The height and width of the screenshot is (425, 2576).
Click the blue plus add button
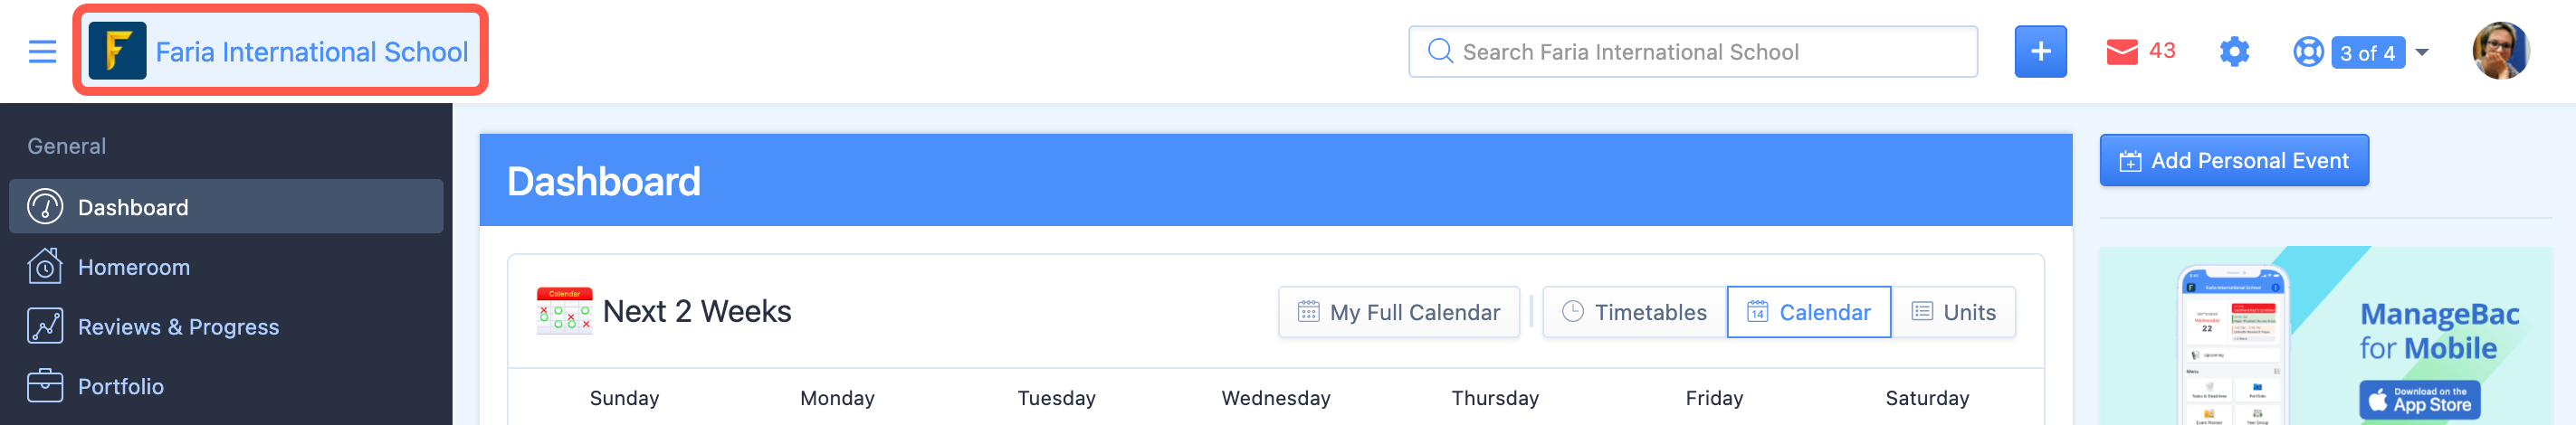pos(2040,51)
